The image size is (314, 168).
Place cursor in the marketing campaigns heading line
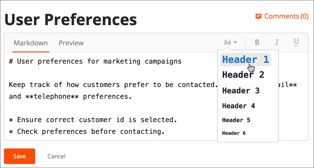point(95,61)
